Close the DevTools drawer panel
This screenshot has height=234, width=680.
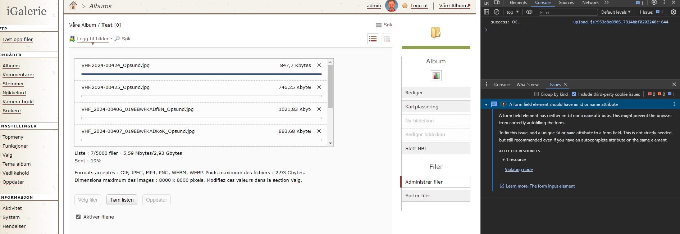pyautogui.click(x=674, y=84)
